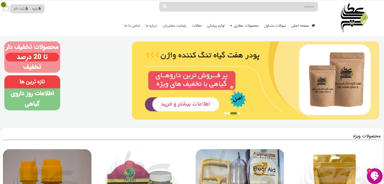
Task: Click the home icon beside صفحه اصلی
Action: [x=313, y=25]
